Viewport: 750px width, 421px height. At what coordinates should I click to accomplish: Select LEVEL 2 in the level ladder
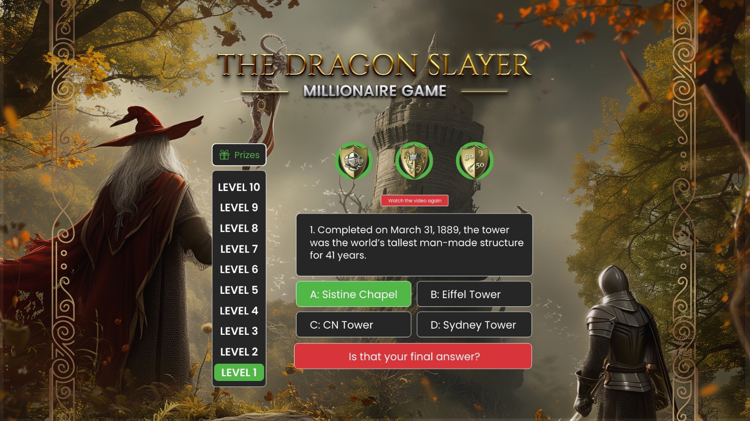239,352
